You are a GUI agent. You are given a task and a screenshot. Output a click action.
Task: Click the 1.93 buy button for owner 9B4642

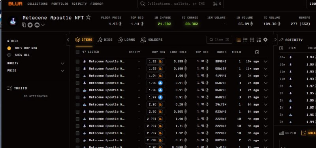[156, 61]
